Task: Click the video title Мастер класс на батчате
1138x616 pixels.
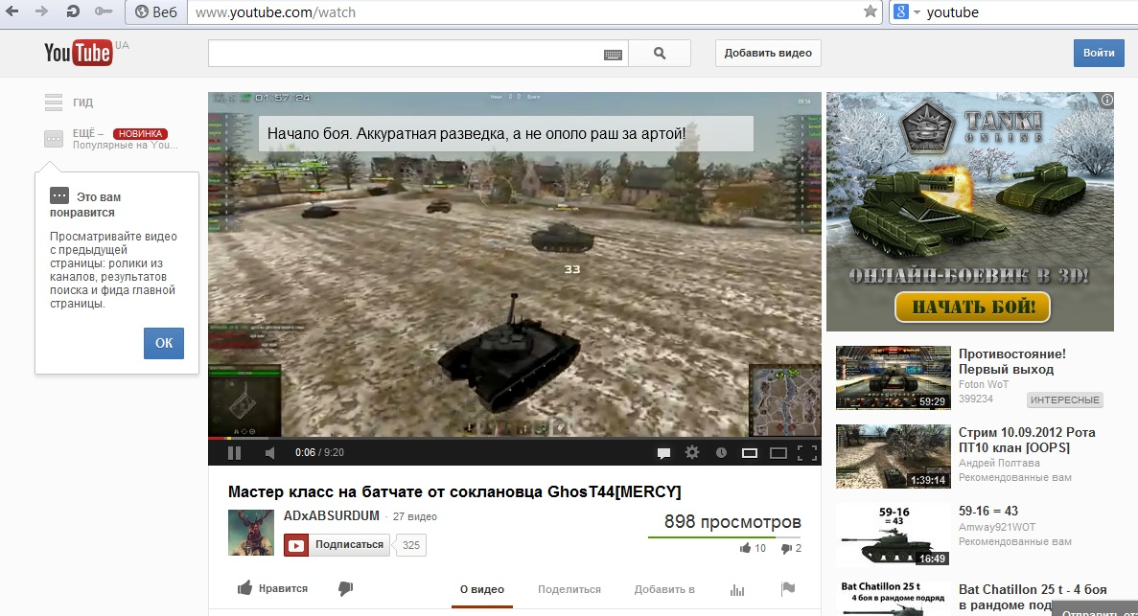Action: click(x=454, y=491)
